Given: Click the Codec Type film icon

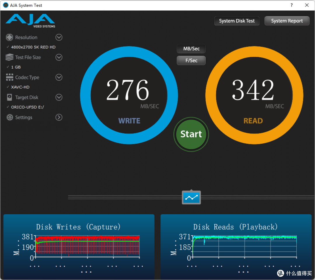Looking at the screenshot, I should [9, 77].
